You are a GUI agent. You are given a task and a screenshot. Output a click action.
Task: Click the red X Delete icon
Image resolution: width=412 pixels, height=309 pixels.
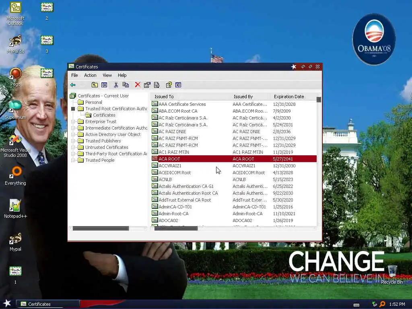pyautogui.click(x=138, y=84)
